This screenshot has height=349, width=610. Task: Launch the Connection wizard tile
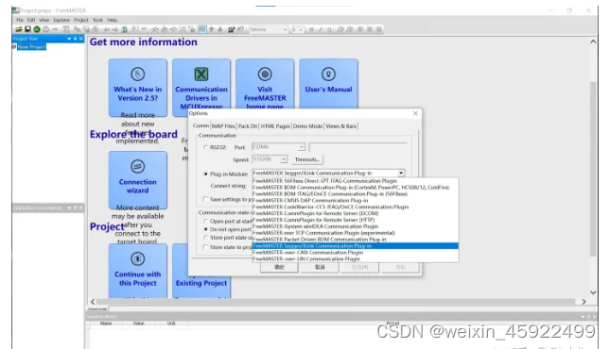tap(138, 180)
